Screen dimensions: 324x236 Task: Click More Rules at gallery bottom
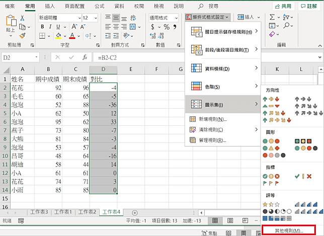click(289, 230)
